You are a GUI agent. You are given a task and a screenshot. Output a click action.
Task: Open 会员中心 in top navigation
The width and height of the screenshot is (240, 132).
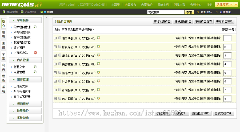196,5
